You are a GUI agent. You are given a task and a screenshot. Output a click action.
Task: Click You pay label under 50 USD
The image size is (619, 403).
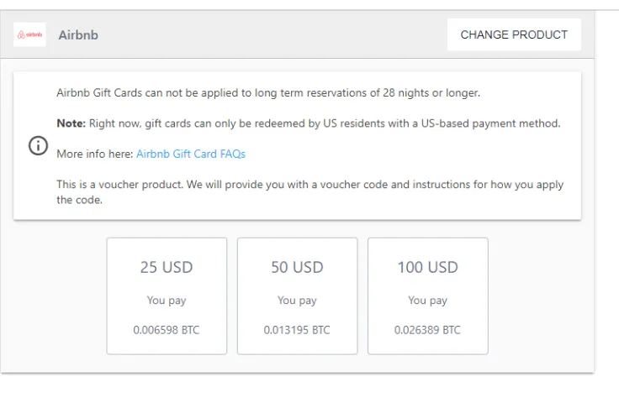click(297, 300)
